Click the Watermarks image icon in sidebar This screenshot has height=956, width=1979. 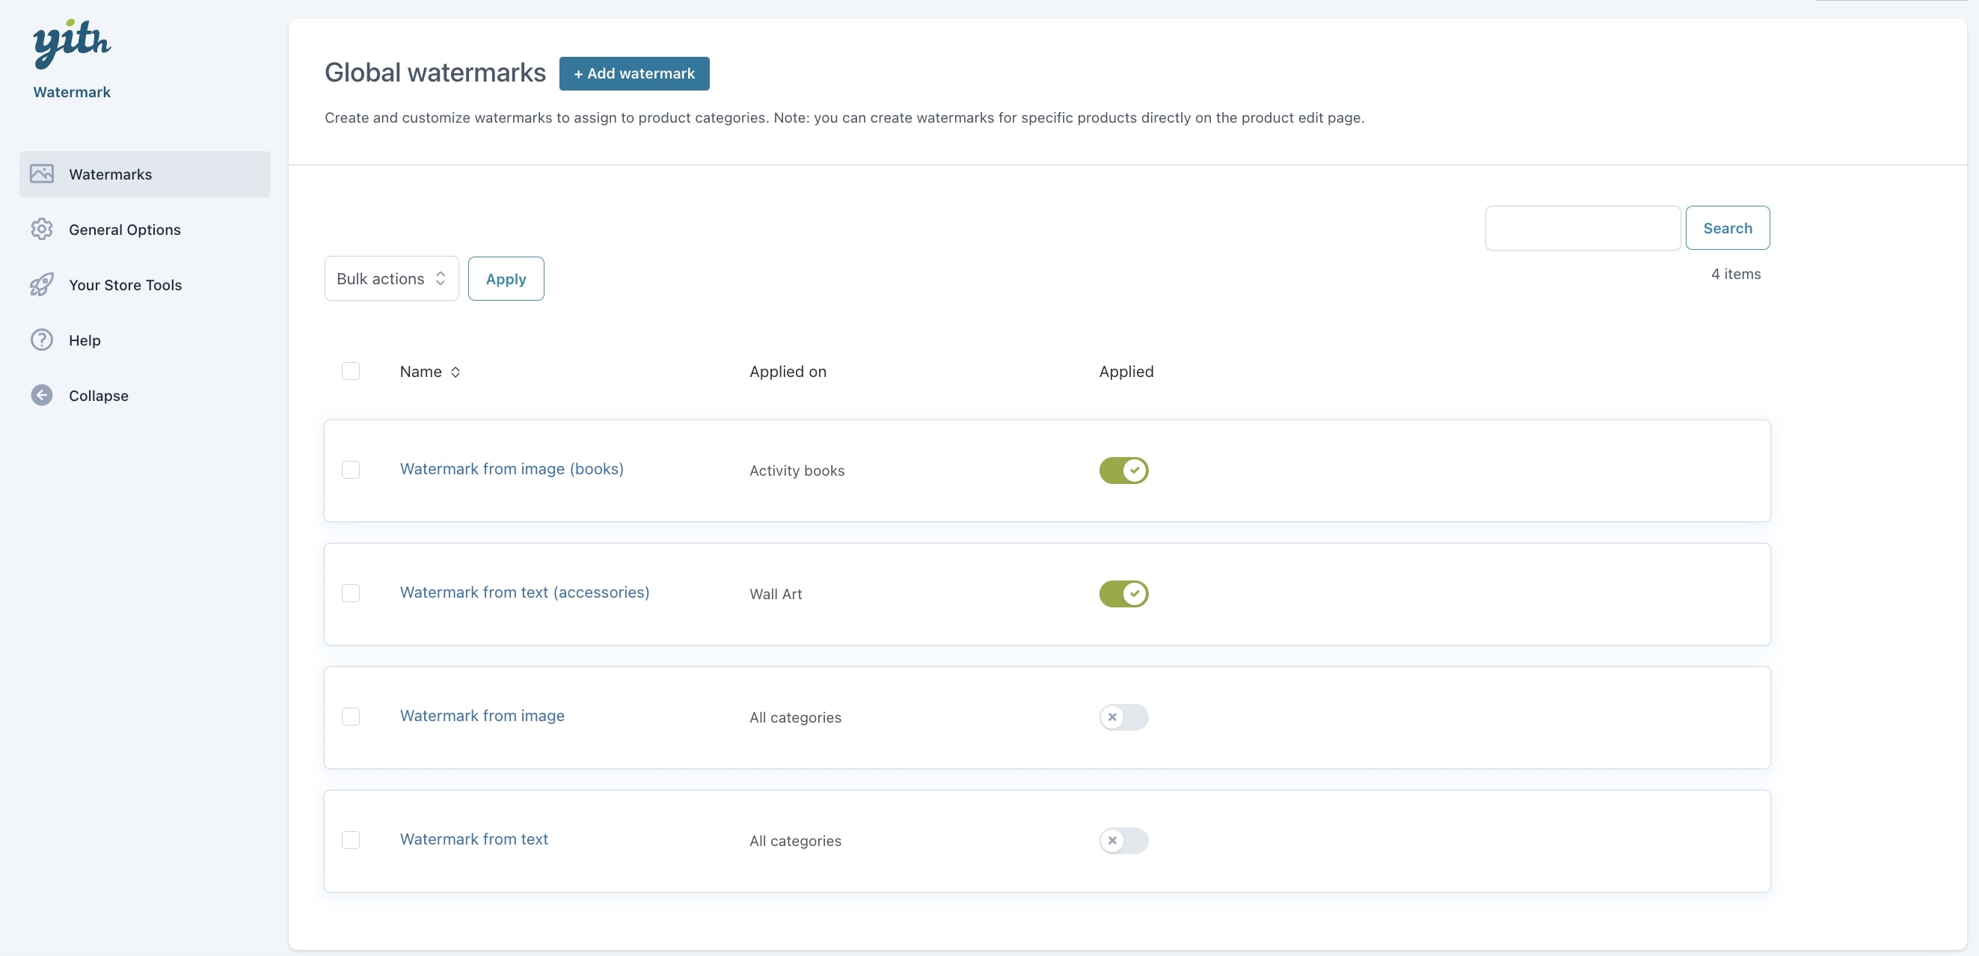41,174
